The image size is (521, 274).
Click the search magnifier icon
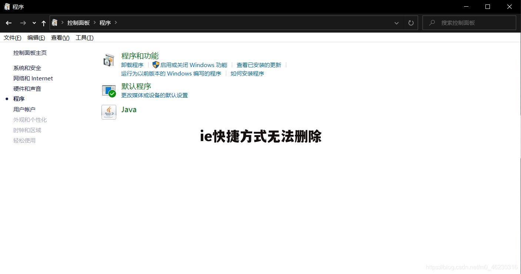432,23
